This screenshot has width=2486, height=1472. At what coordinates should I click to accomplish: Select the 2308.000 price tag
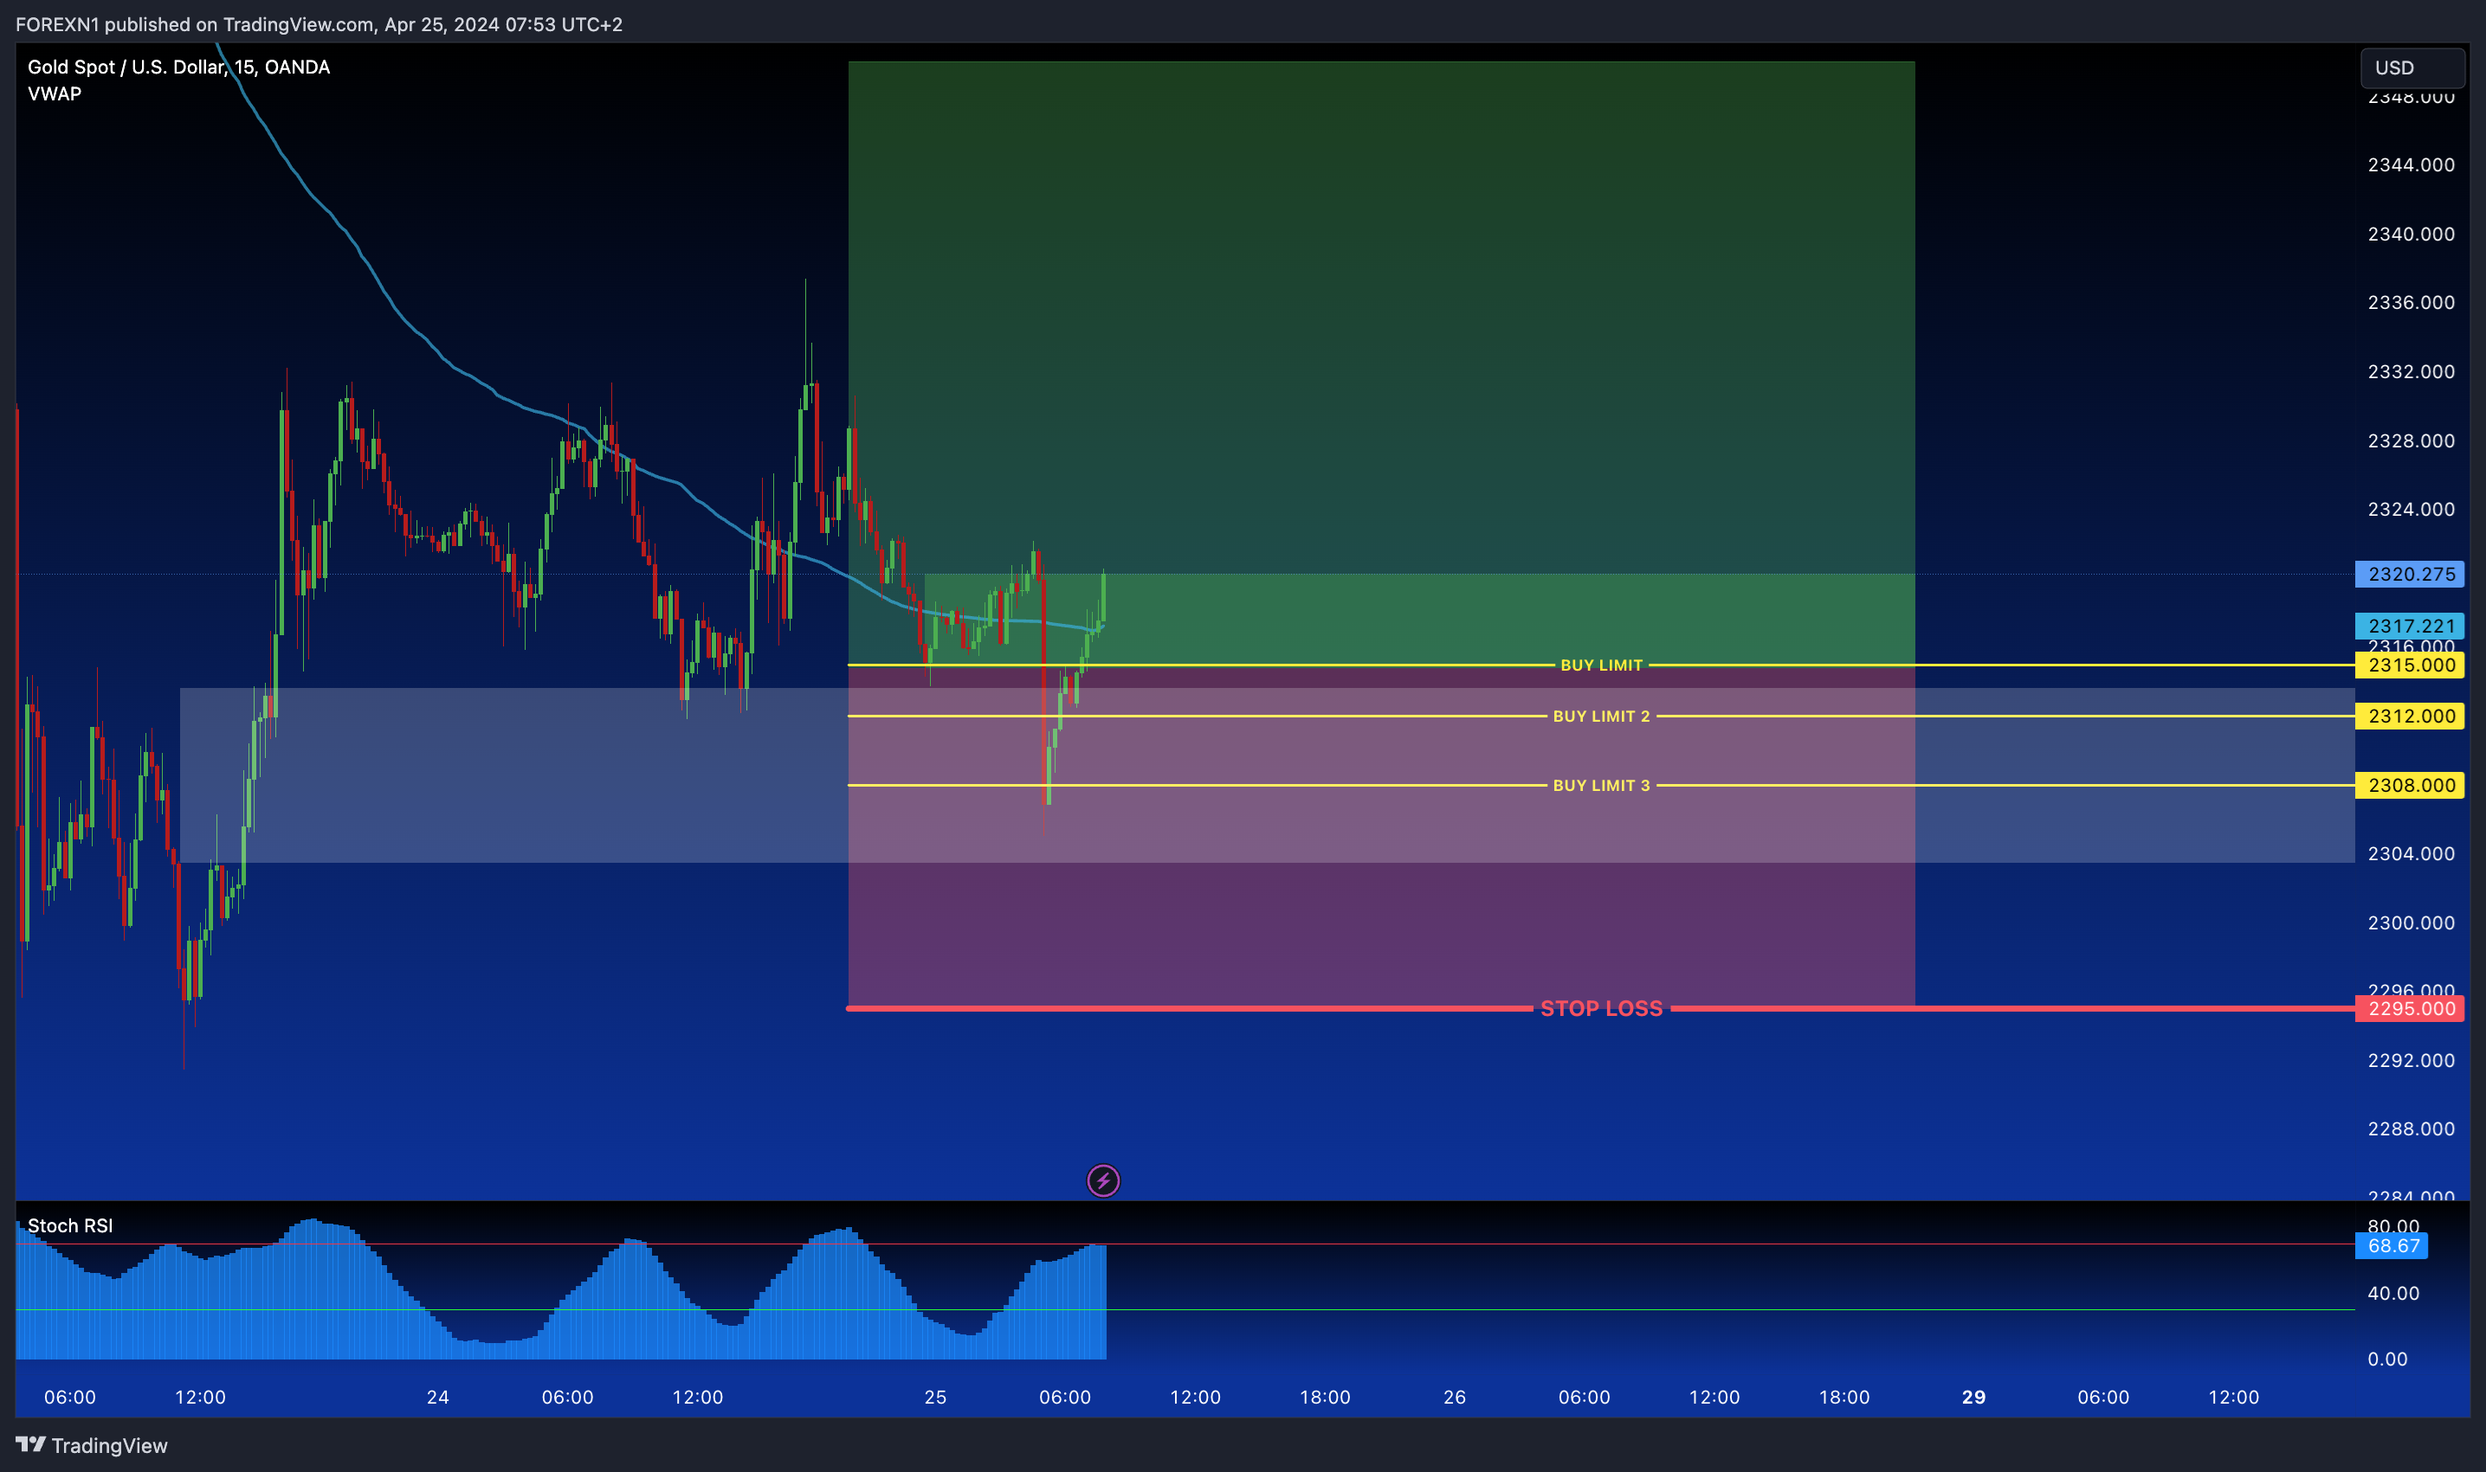[x=2410, y=786]
